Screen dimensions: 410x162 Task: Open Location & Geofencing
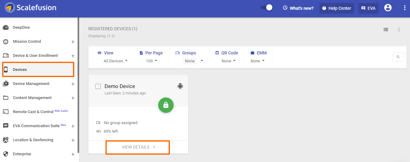coord(33,140)
